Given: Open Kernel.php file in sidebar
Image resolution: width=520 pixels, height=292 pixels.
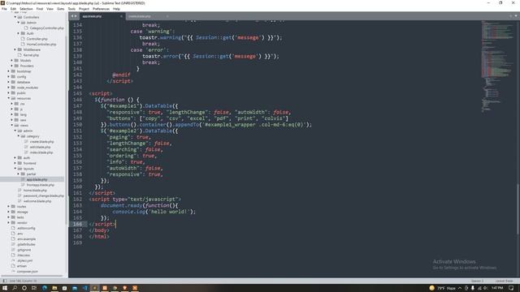Looking at the screenshot, I should coord(31,55).
